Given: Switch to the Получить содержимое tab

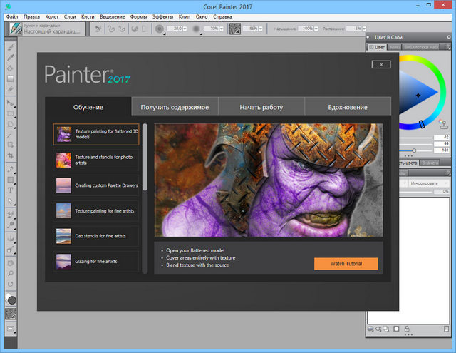Looking at the screenshot, I should tap(175, 107).
